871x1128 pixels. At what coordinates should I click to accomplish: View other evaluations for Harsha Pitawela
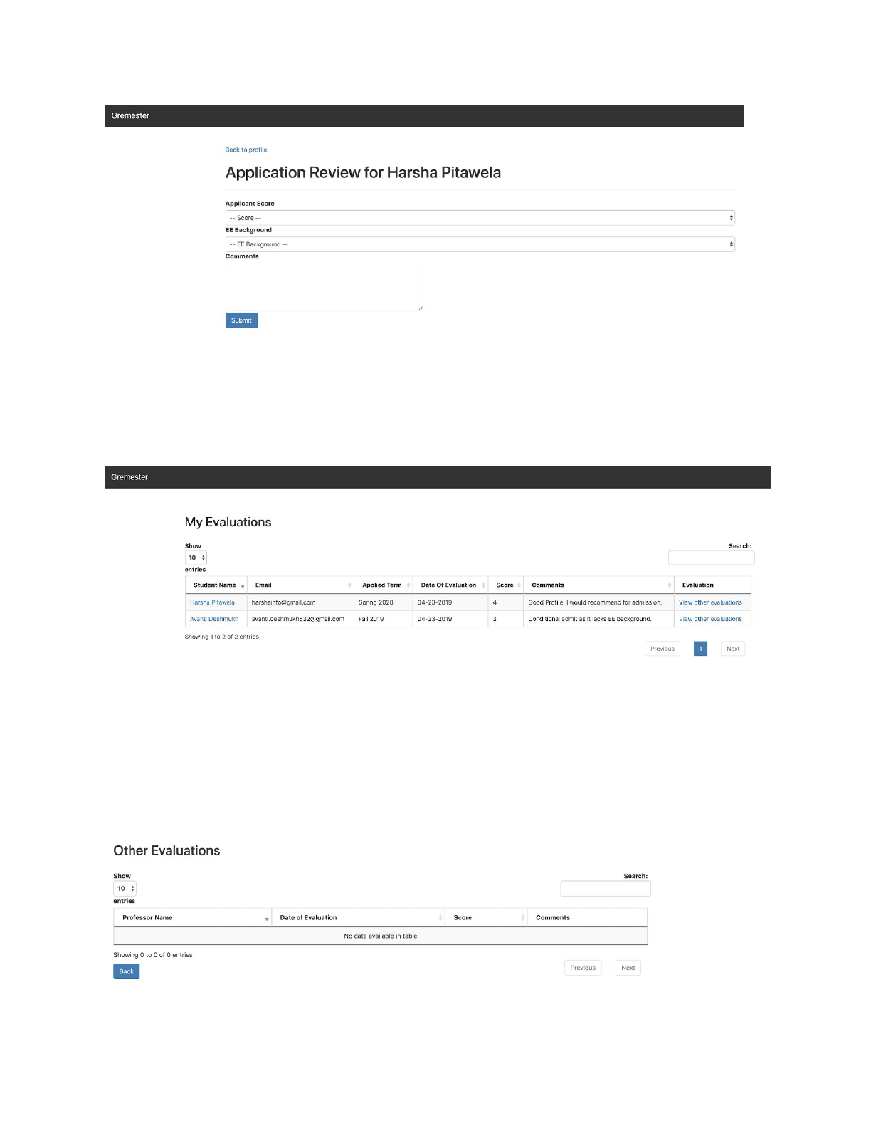tap(710, 602)
